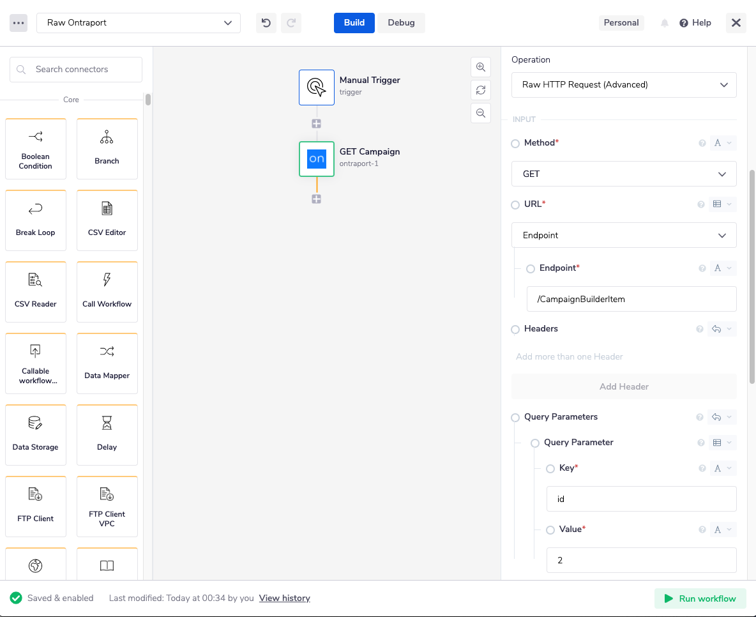Switch to the Debug tab

(x=401, y=23)
